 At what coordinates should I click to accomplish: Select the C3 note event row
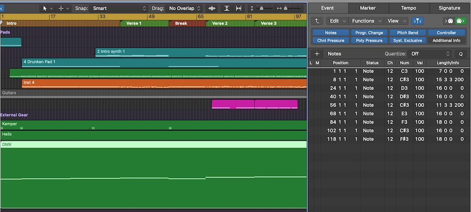[x=389, y=71]
